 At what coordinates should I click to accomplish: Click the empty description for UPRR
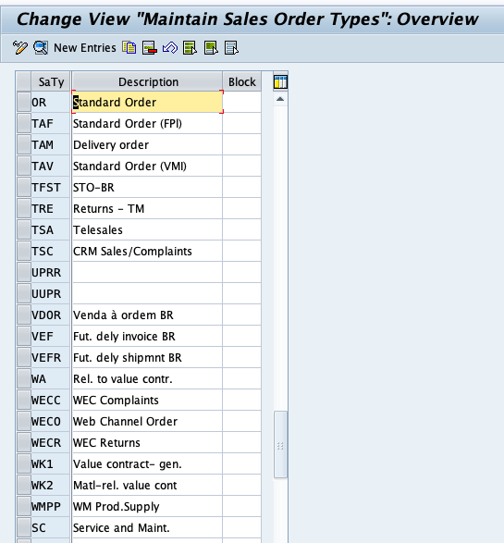click(147, 272)
